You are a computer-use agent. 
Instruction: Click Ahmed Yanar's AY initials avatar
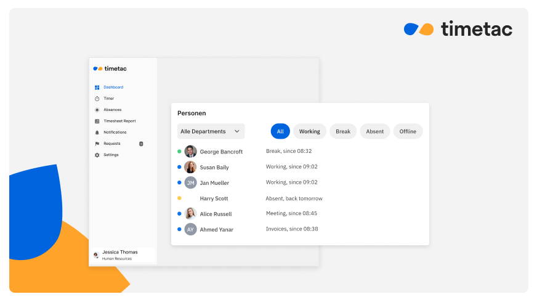point(190,229)
